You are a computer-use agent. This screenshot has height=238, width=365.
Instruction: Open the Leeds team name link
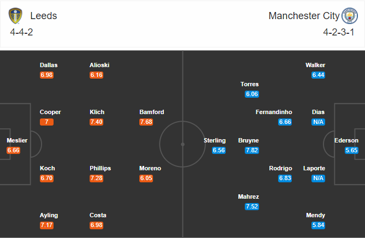click(x=44, y=16)
